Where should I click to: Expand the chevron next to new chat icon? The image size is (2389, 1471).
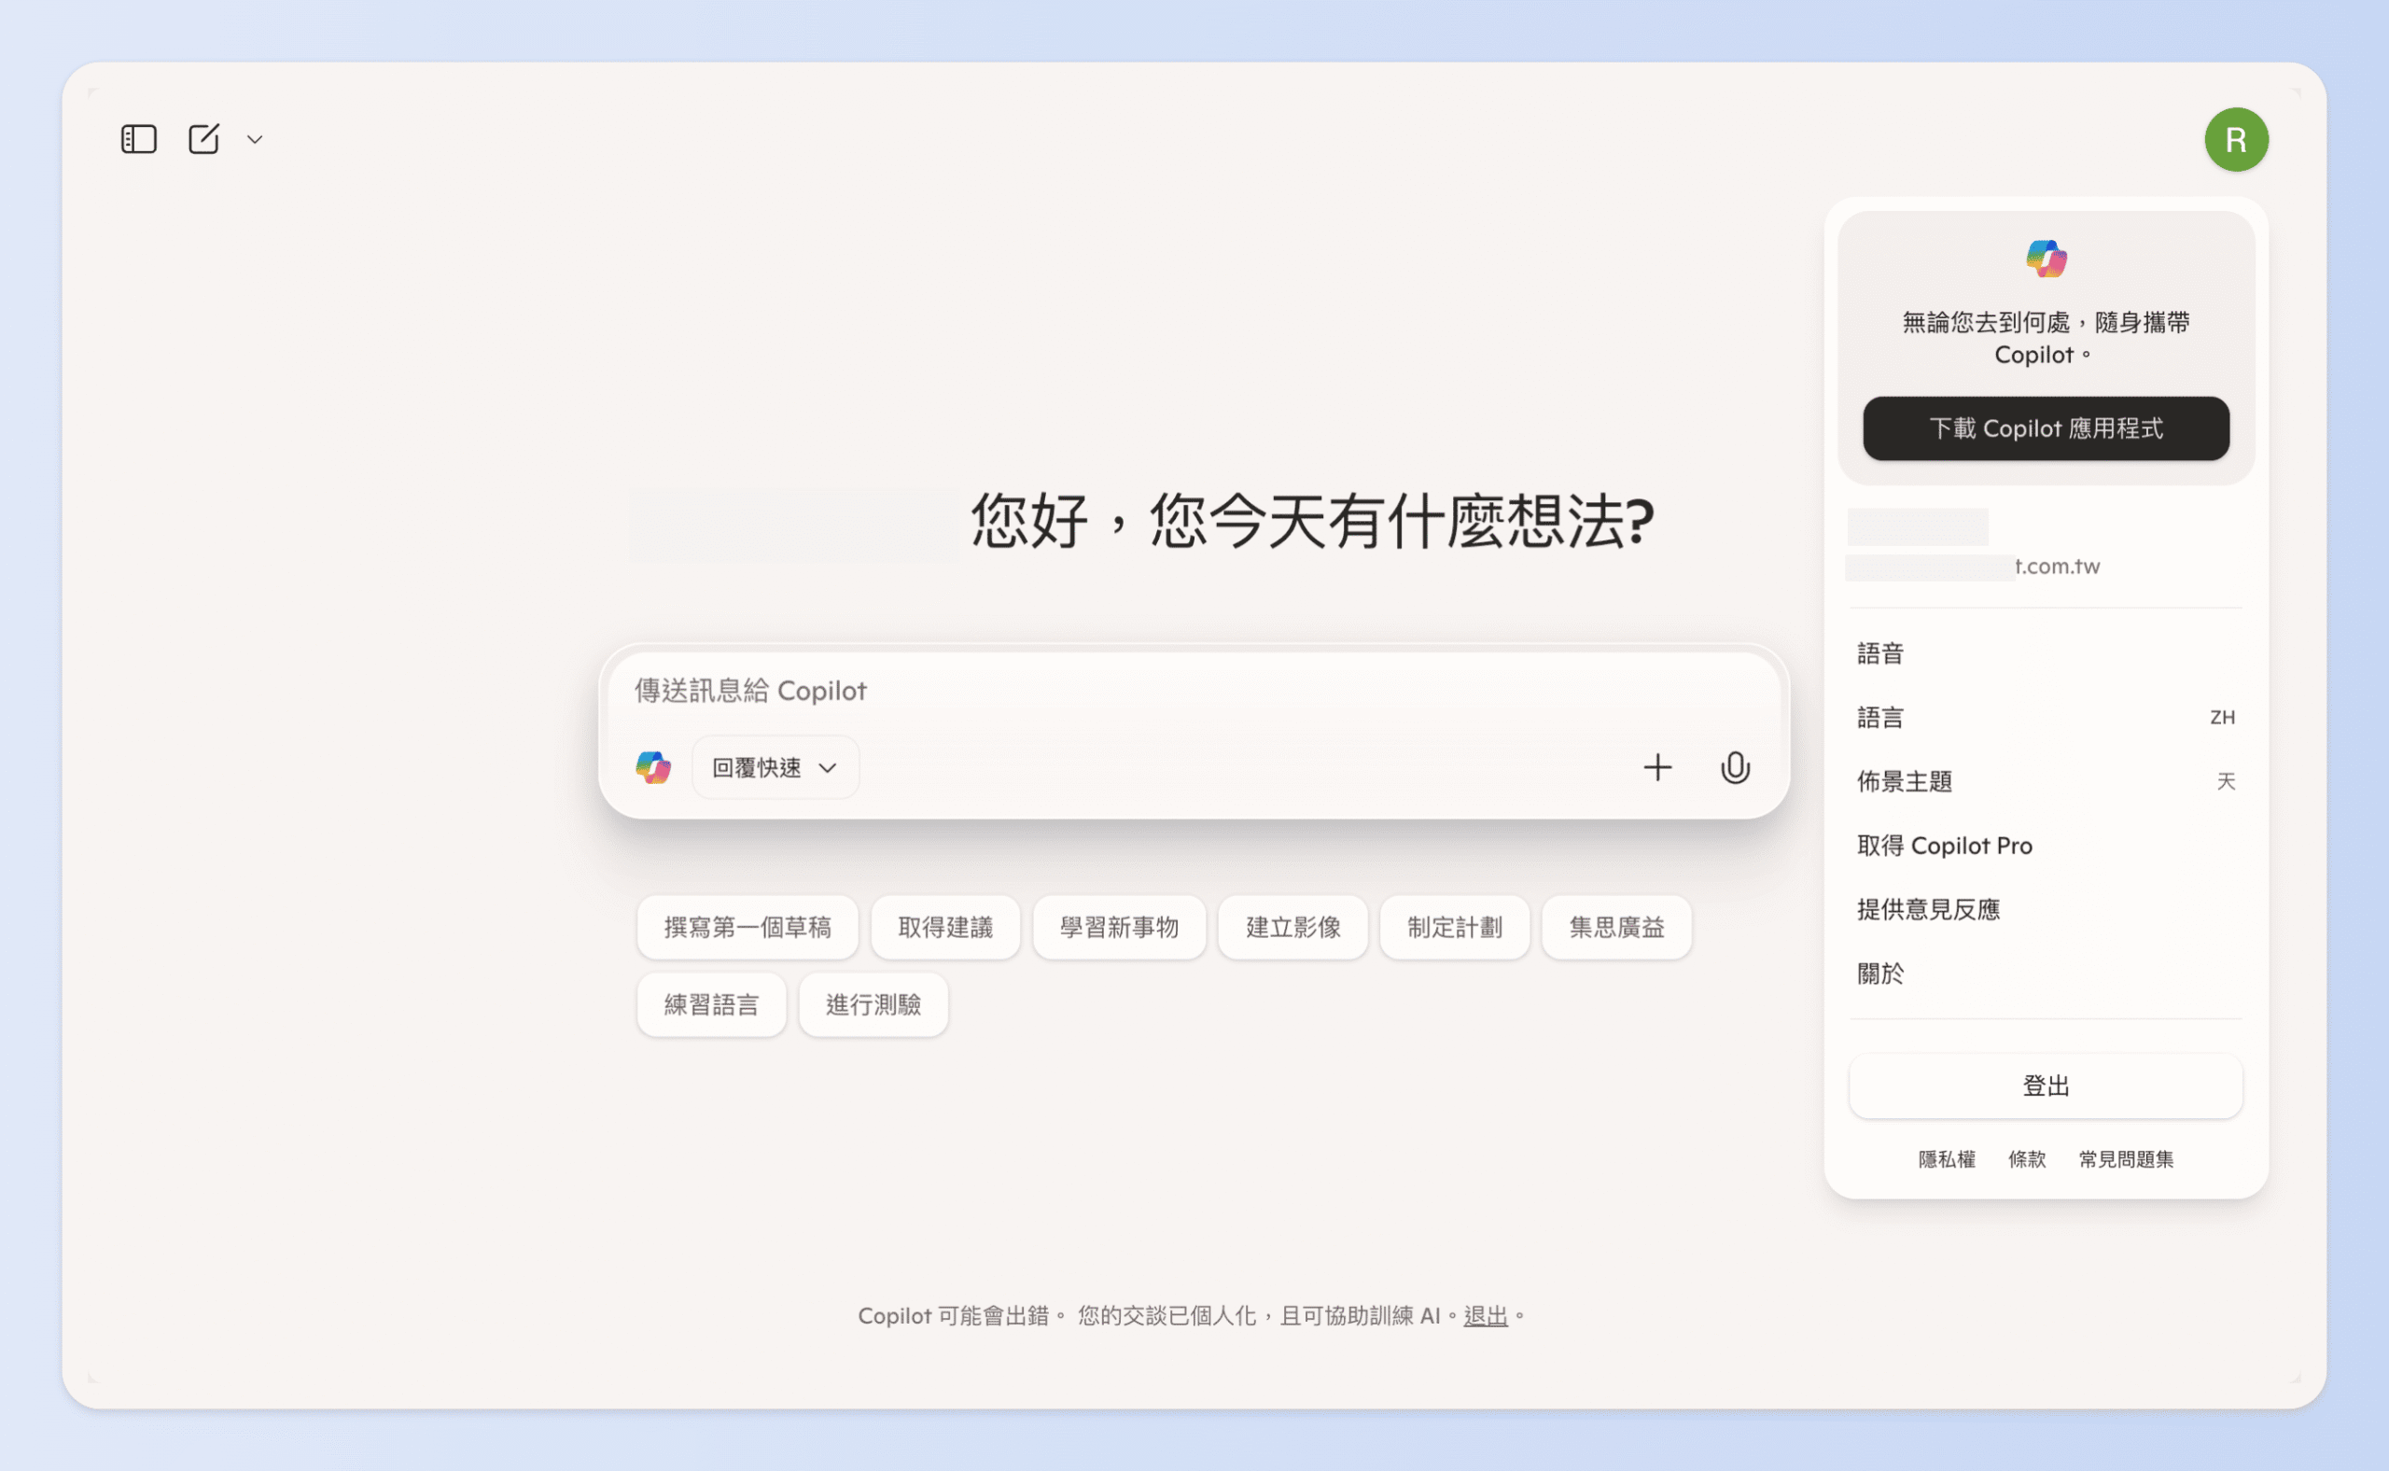[255, 140]
